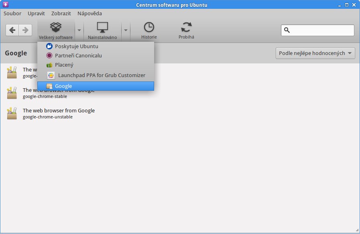
Task: Expand the Veškerý software dropdown arrow
Action: 79,31
